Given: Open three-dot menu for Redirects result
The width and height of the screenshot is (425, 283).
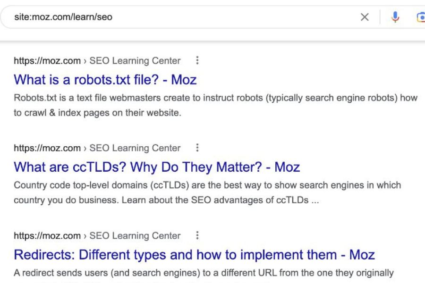Looking at the screenshot, I should tap(197, 235).
